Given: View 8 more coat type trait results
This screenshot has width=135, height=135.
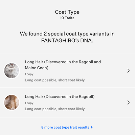Looking at the screenshot, I should [x=67, y=127].
